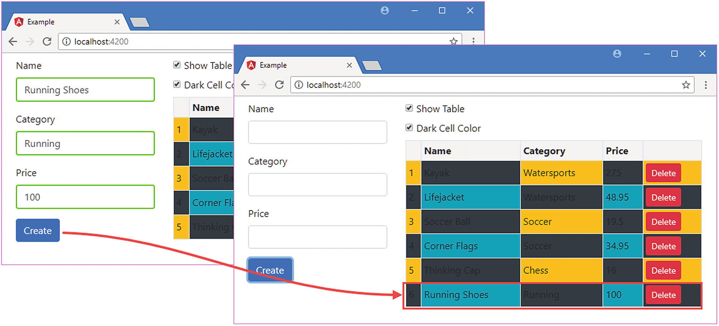The image size is (719, 326).
Task: View site info icon in front window address bar
Action: [298, 85]
